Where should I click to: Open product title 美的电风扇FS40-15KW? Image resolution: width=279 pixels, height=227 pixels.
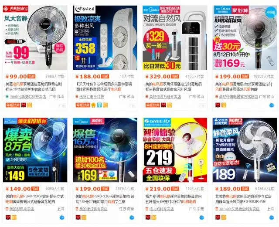pyautogui.click(x=35, y=199)
